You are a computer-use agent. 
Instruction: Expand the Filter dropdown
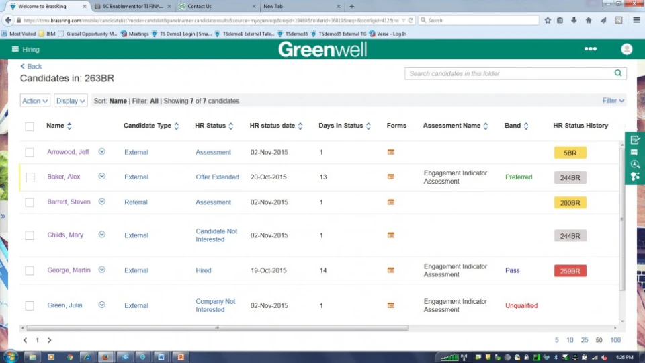click(613, 101)
